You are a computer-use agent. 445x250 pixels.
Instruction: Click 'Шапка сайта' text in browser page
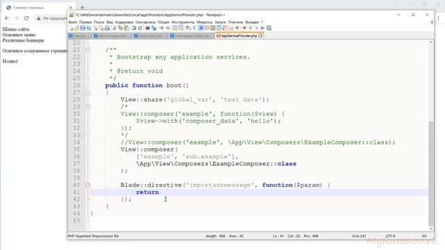point(16,29)
